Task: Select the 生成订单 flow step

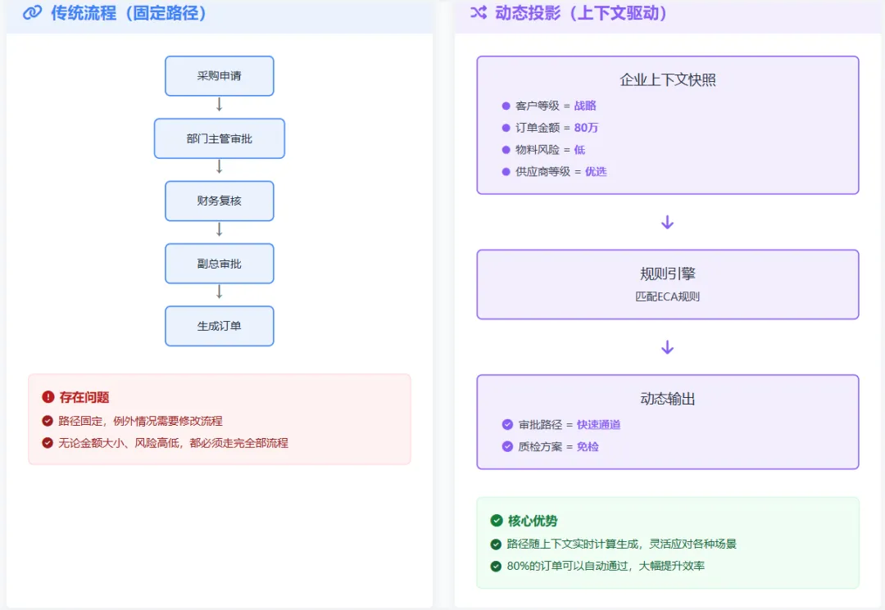Action: pyautogui.click(x=220, y=326)
